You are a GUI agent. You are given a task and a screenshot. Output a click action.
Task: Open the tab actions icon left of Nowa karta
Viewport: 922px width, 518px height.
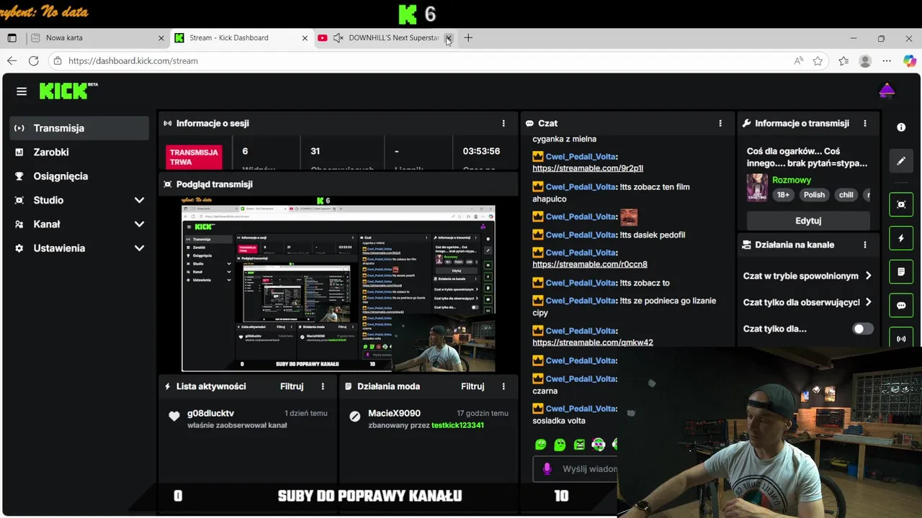(x=12, y=38)
